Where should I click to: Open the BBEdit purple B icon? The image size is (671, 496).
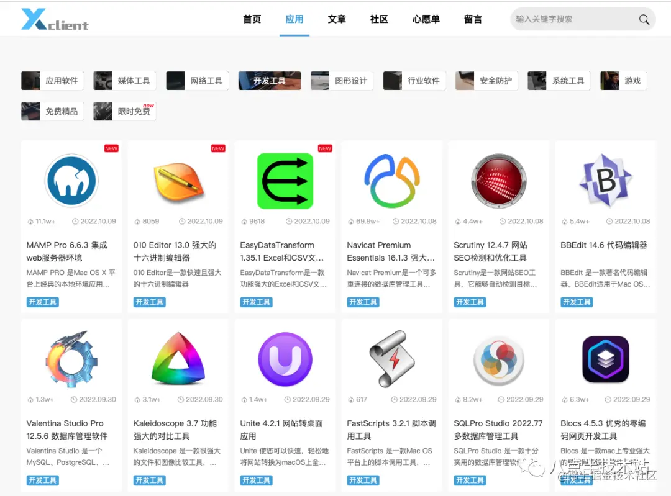tap(606, 180)
